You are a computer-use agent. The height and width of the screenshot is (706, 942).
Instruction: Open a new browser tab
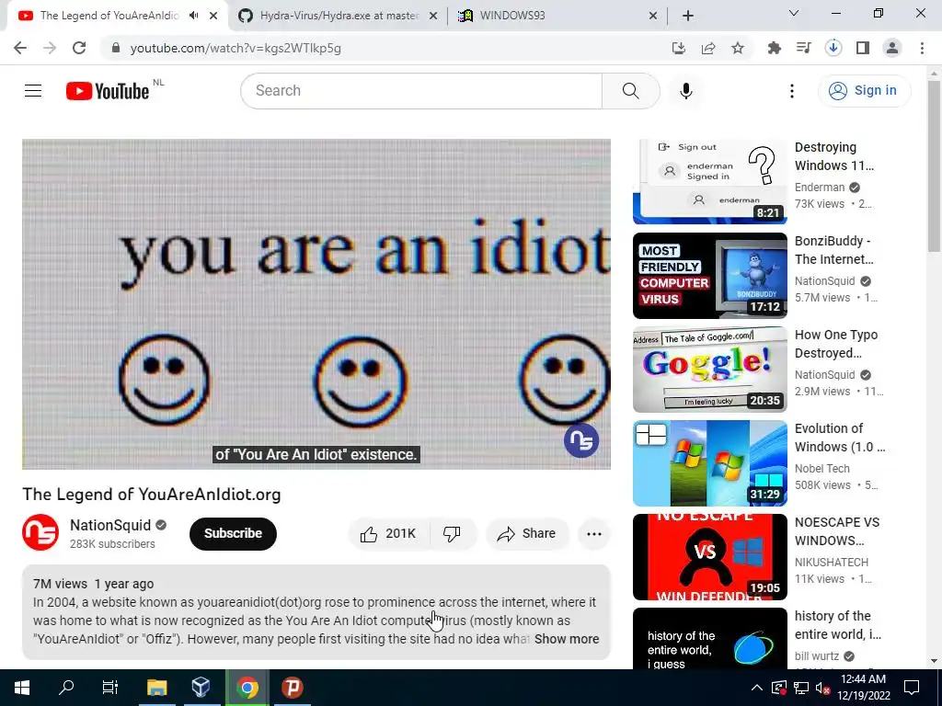coord(688,16)
